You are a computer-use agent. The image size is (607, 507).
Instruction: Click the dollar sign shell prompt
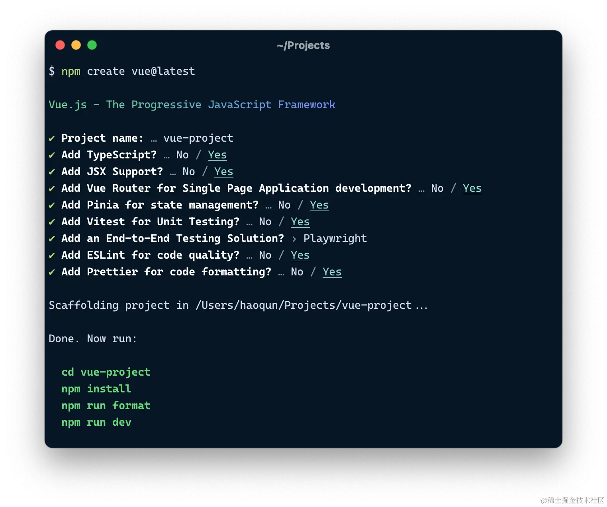(x=52, y=71)
